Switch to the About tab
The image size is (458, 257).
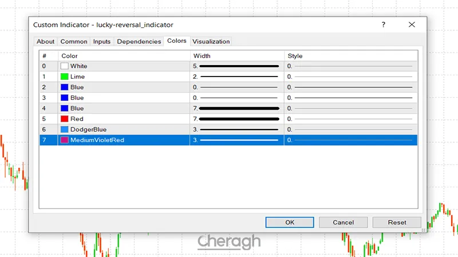(x=46, y=42)
